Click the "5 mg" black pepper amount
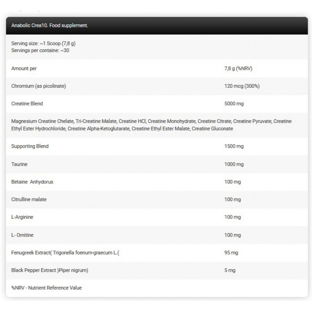 click(230, 270)
